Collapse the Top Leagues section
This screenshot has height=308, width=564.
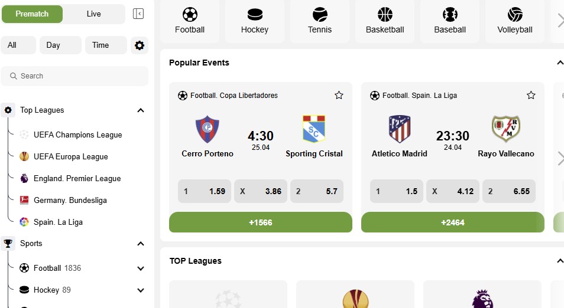(141, 110)
